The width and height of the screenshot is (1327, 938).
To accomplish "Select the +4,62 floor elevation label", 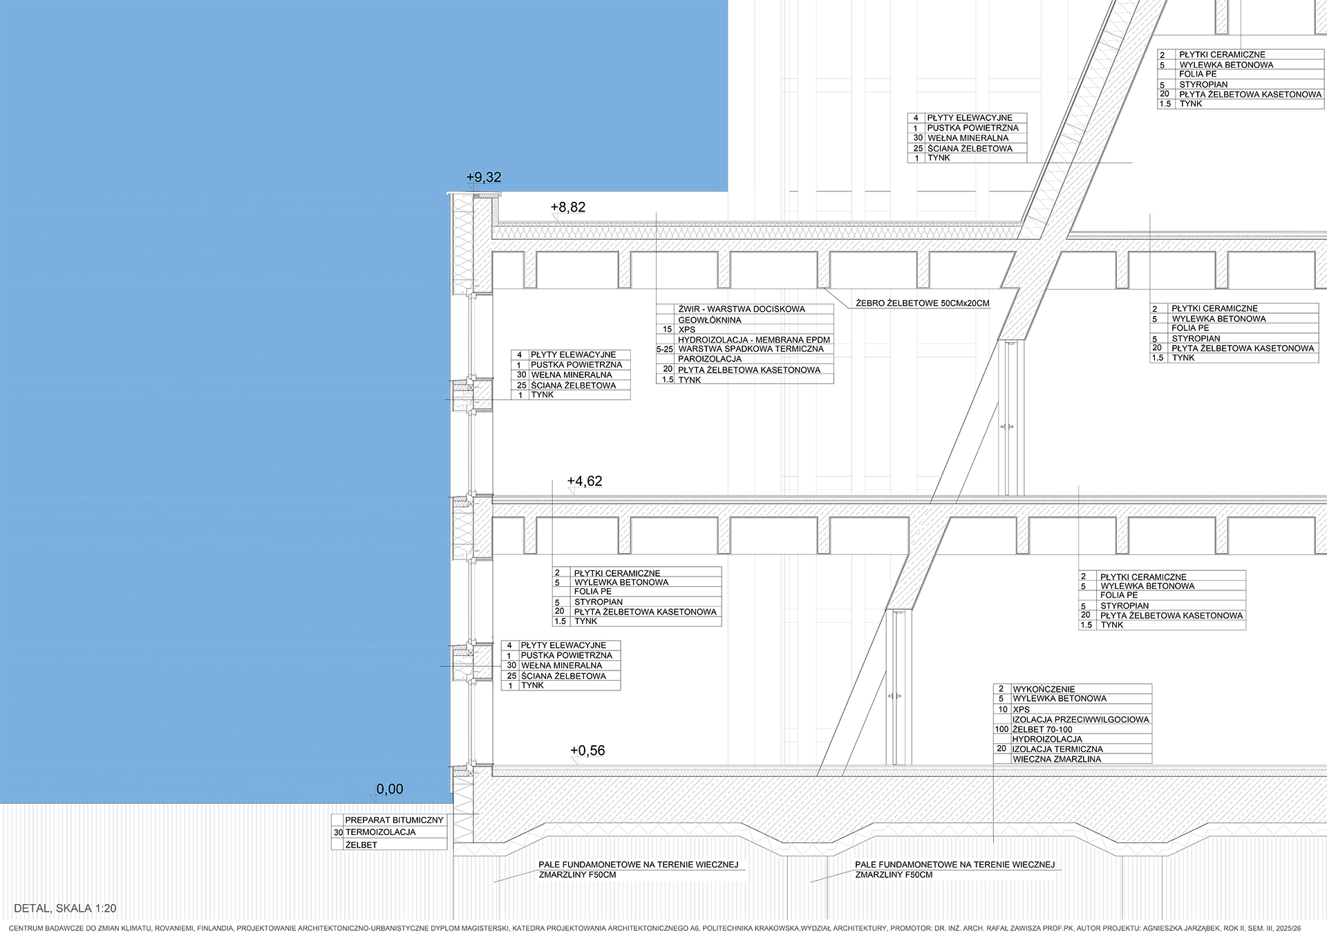I will [x=584, y=481].
